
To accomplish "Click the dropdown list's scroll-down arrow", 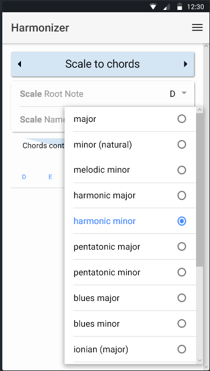I will click(x=200, y=360).
